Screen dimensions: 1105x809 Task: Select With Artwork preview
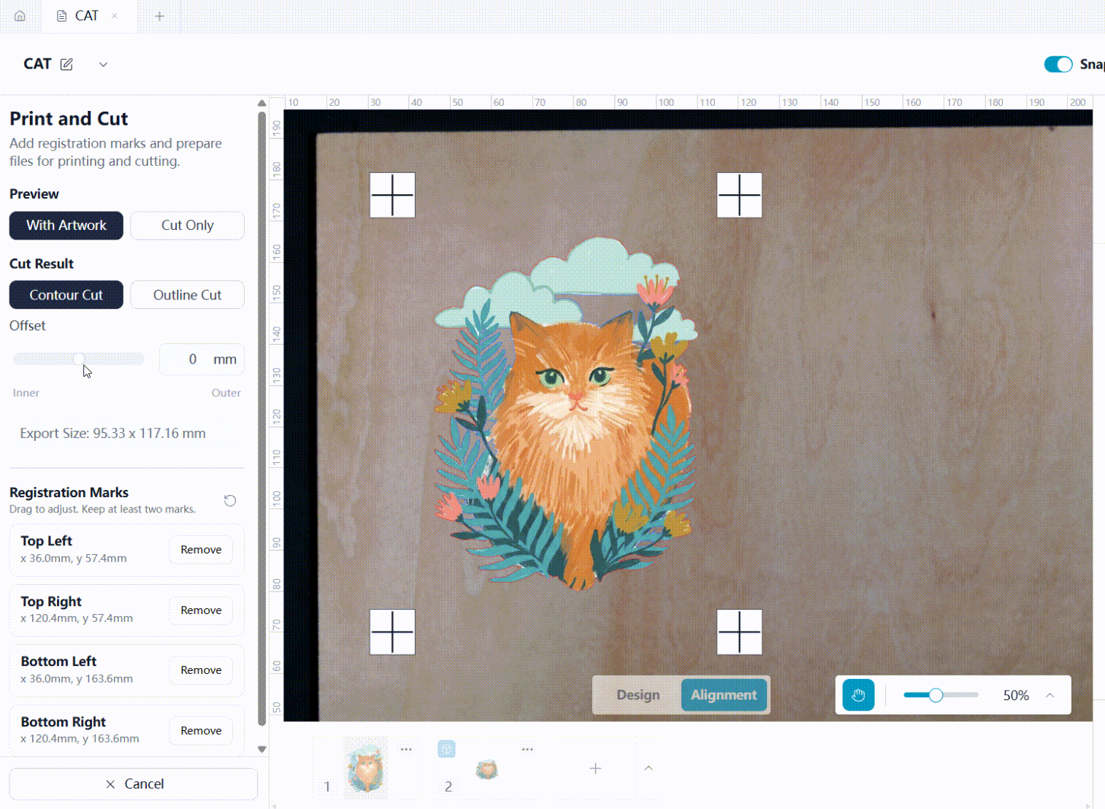click(66, 226)
